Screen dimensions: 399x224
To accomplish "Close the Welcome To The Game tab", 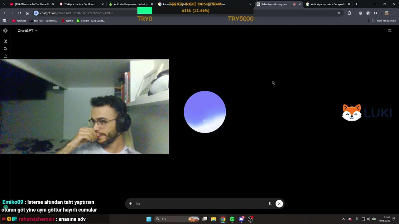I will point(53,4).
